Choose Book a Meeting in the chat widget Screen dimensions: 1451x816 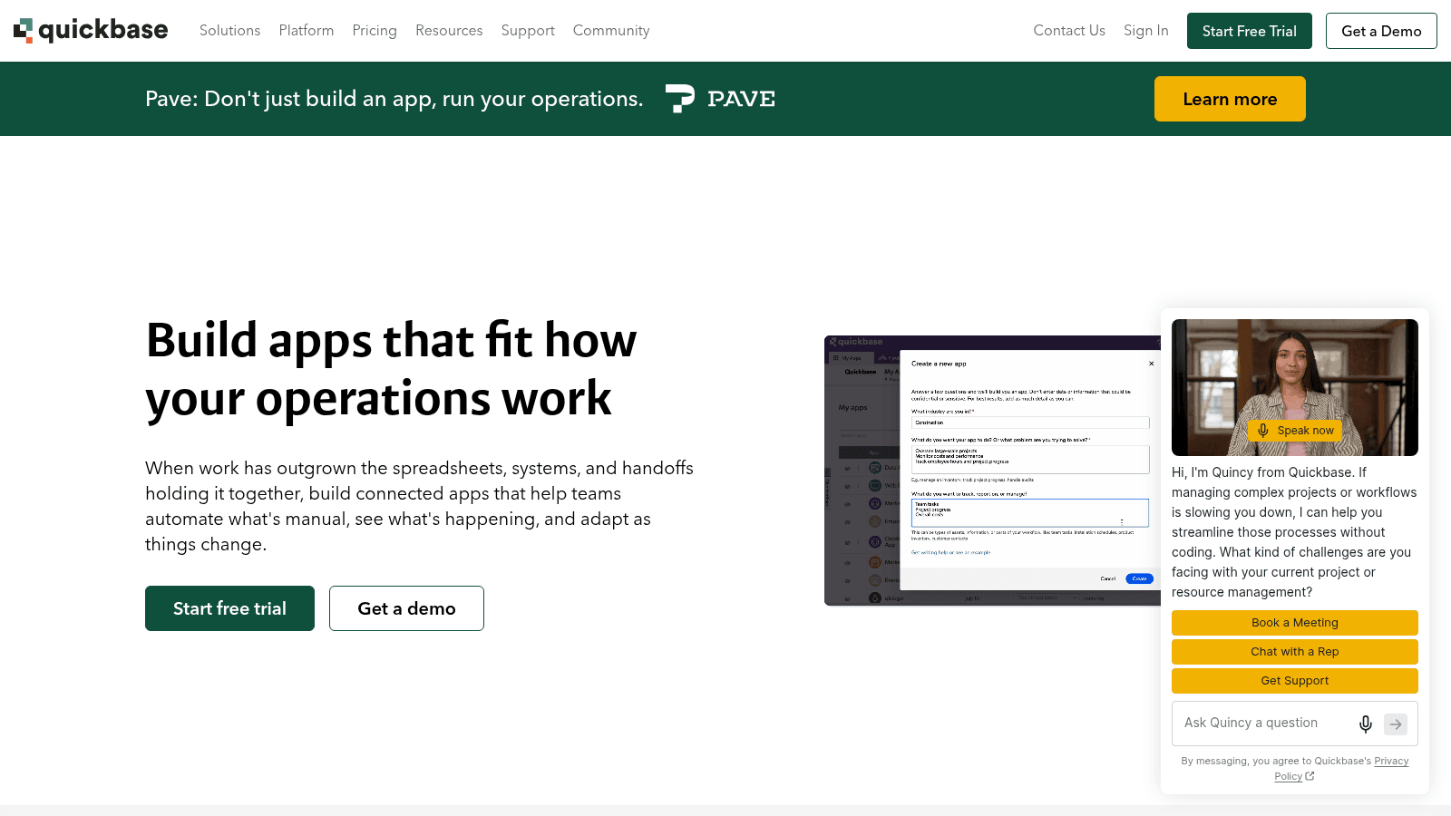(x=1295, y=623)
